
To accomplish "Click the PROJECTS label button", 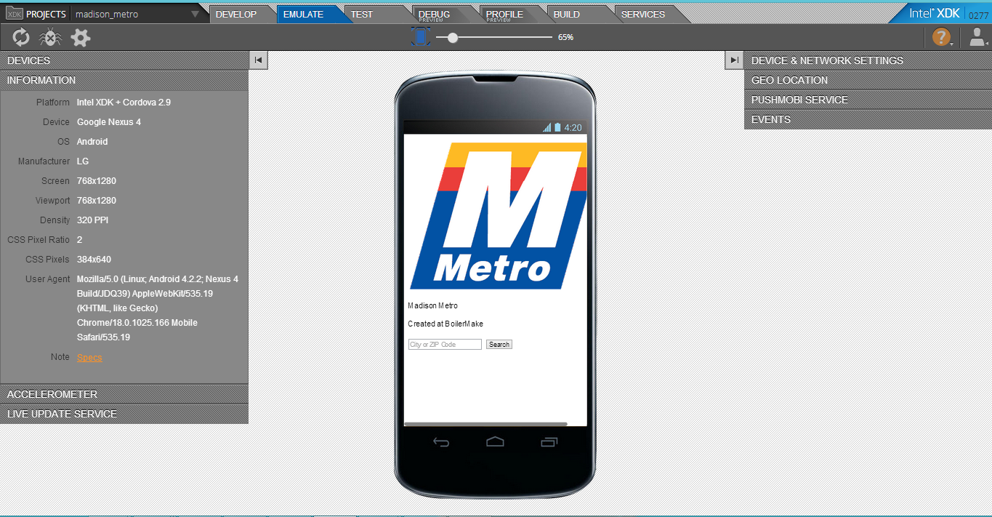I will click(47, 15).
